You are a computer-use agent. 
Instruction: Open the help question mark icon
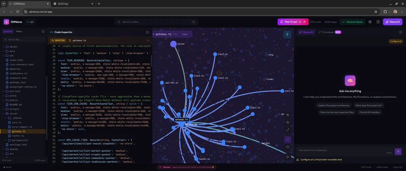[x=378, y=22]
